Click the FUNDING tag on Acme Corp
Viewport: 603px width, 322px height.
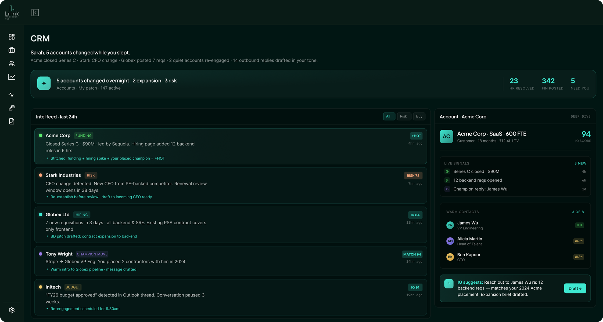pyautogui.click(x=84, y=136)
